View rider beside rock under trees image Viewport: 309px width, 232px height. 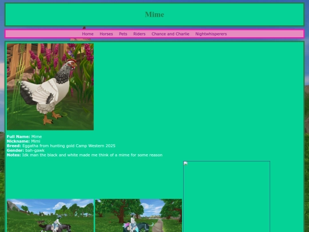click(138, 215)
